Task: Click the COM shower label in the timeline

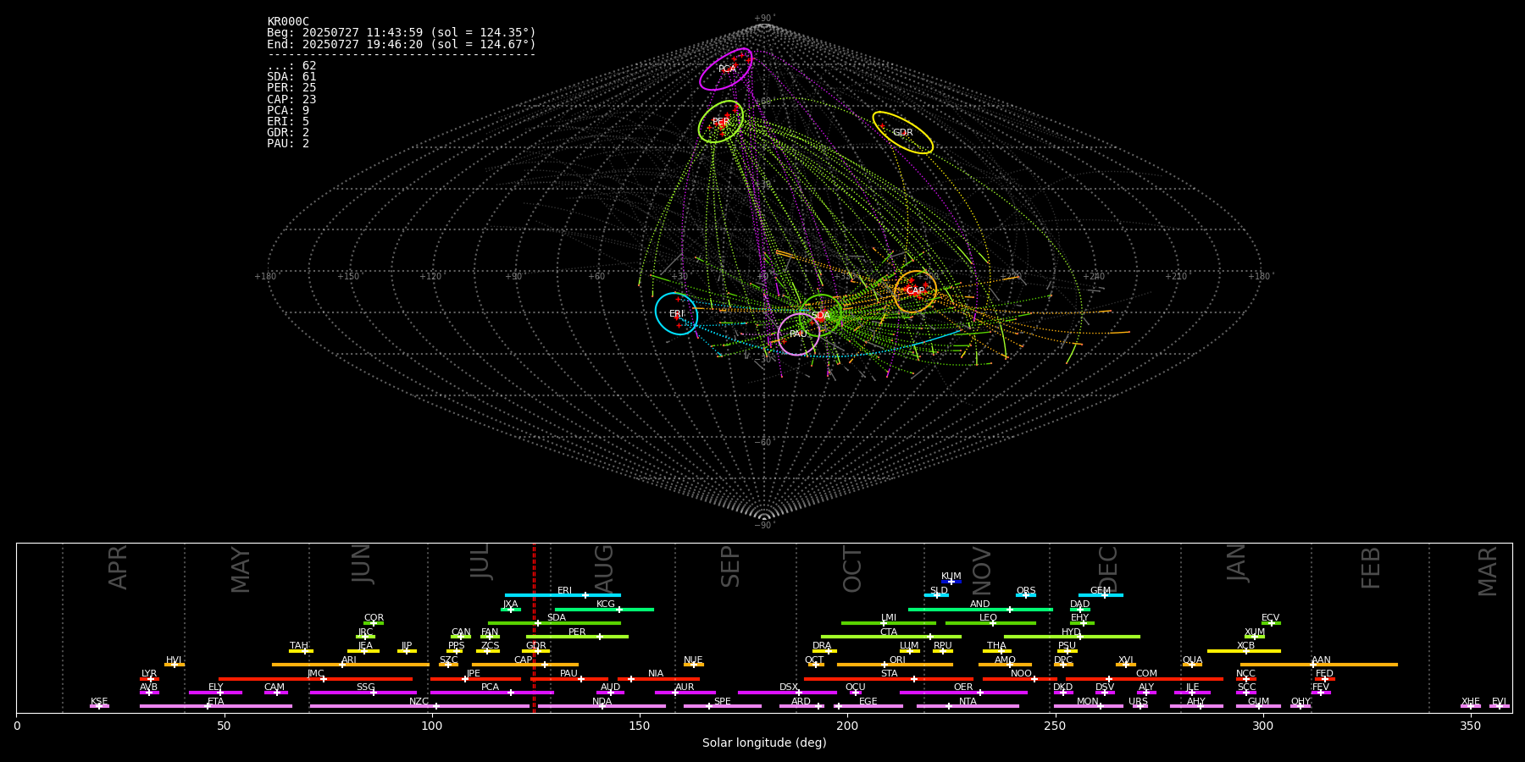Action: click(1147, 674)
